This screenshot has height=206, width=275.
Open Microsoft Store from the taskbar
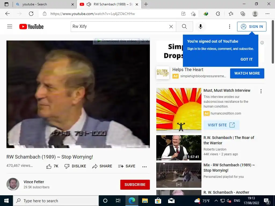click(x=158, y=201)
